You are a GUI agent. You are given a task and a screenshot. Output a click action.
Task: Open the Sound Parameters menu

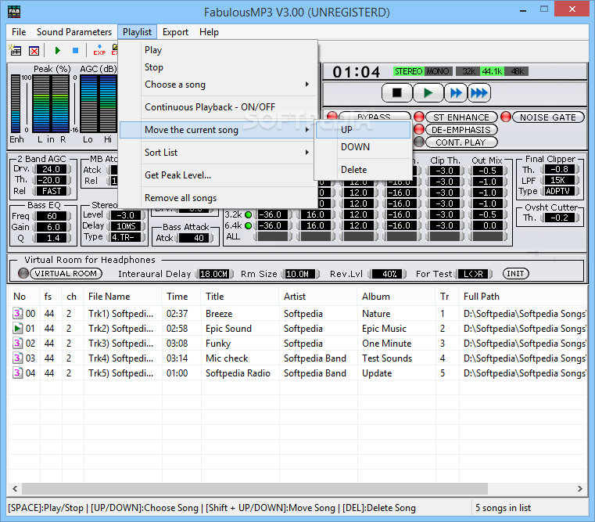(74, 32)
